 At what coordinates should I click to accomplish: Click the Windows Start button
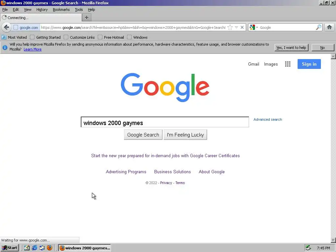pos(10,248)
